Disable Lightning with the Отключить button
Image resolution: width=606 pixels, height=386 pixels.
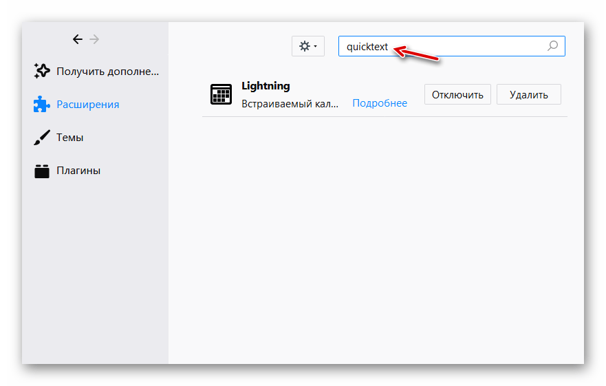coord(457,95)
